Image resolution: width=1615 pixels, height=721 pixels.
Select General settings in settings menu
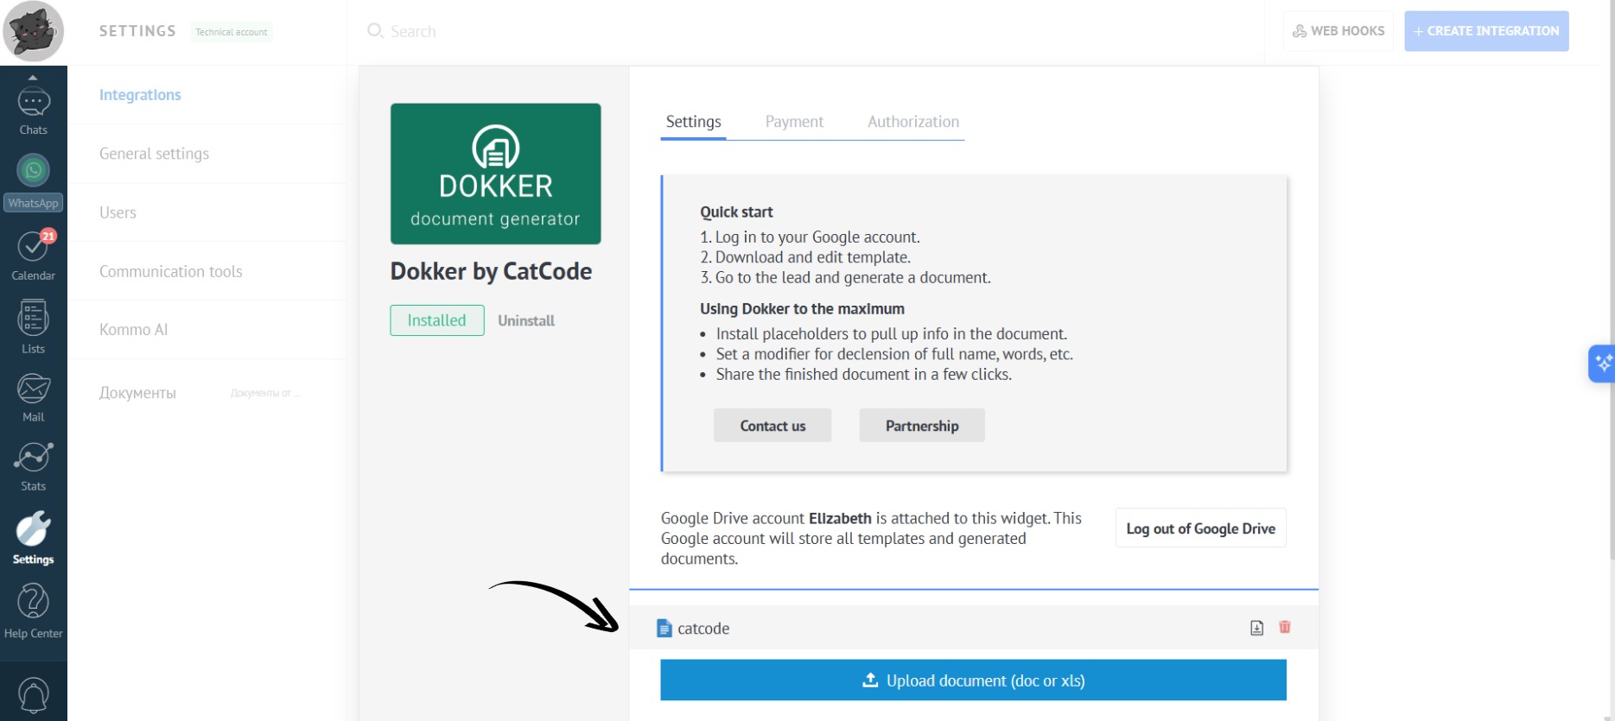click(x=154, y=154)
